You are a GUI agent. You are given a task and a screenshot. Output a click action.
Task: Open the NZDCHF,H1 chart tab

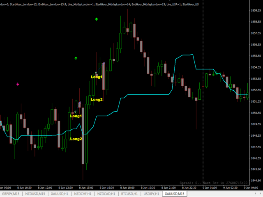coord(83,194)
